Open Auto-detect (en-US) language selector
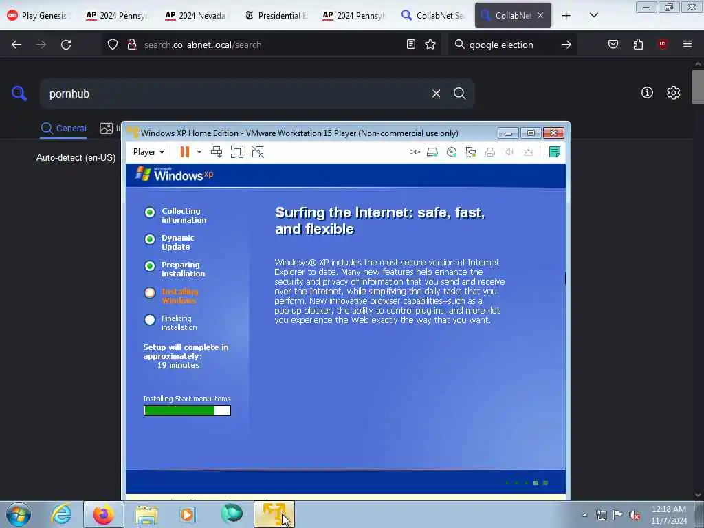 coord(76,158)
